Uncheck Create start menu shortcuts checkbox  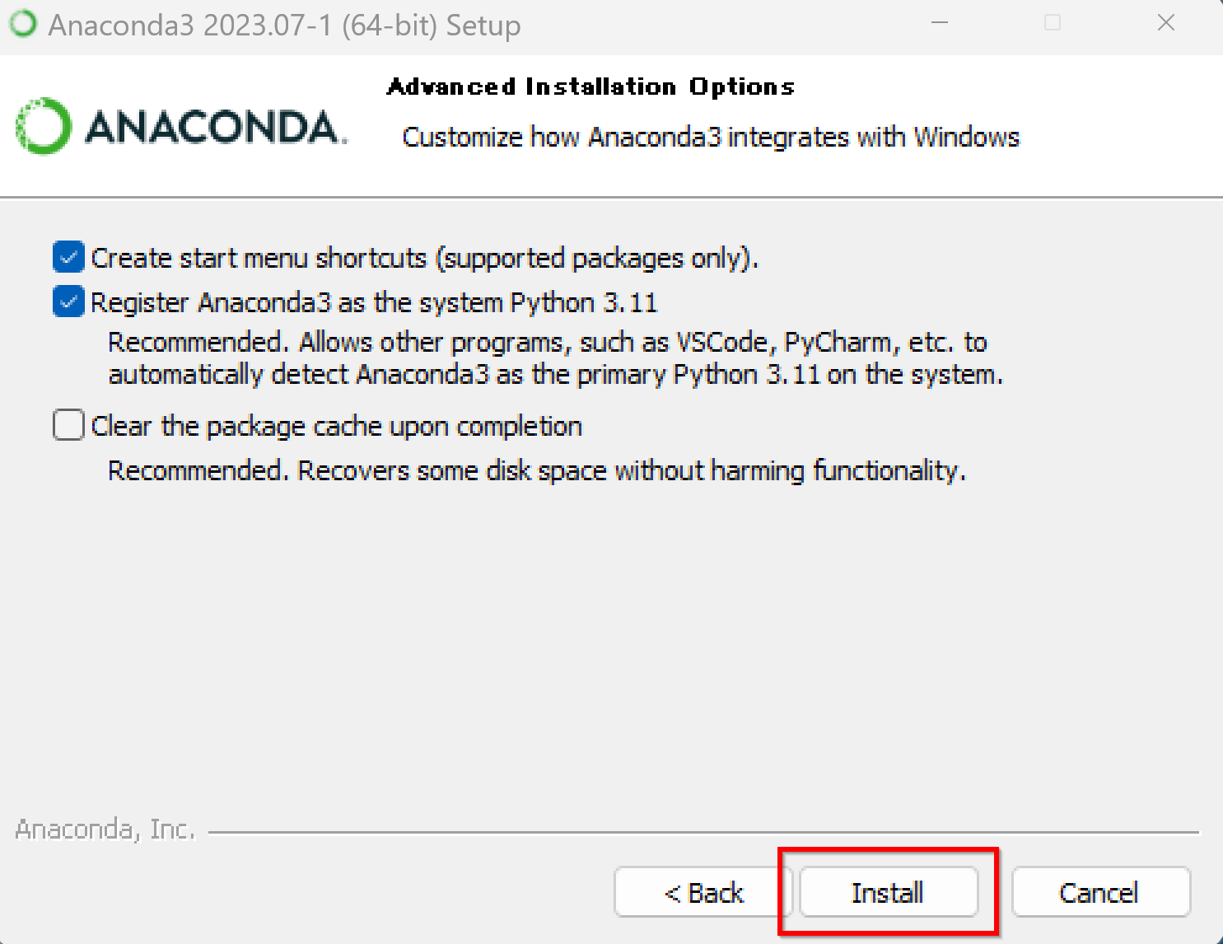[x=68, y=257]
